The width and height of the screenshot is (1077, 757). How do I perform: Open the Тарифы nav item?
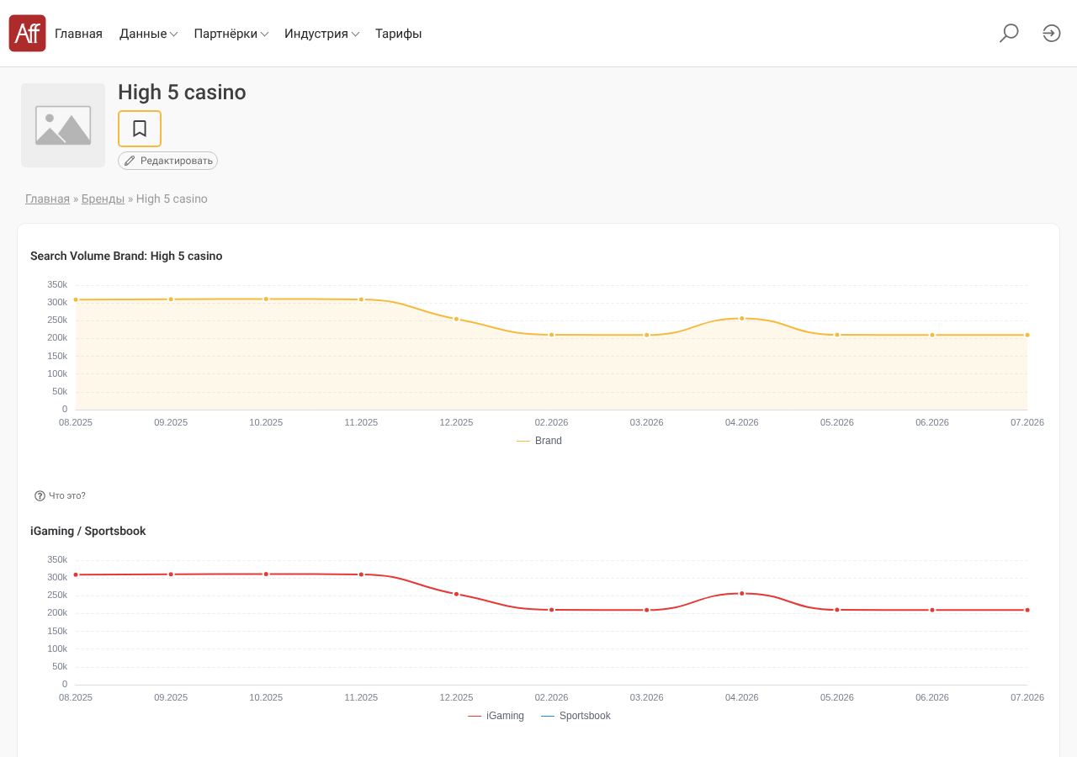pos(399,34)
